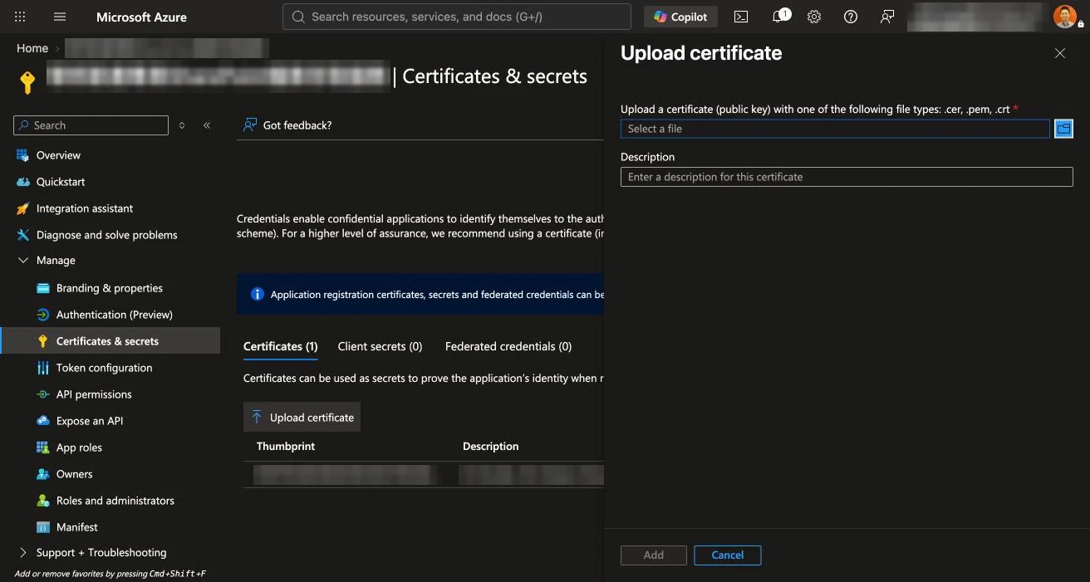Image resolution: width=1090 pixels, height=582 pixels.
Task: Open App roles
Action: [x=79, y=448]
